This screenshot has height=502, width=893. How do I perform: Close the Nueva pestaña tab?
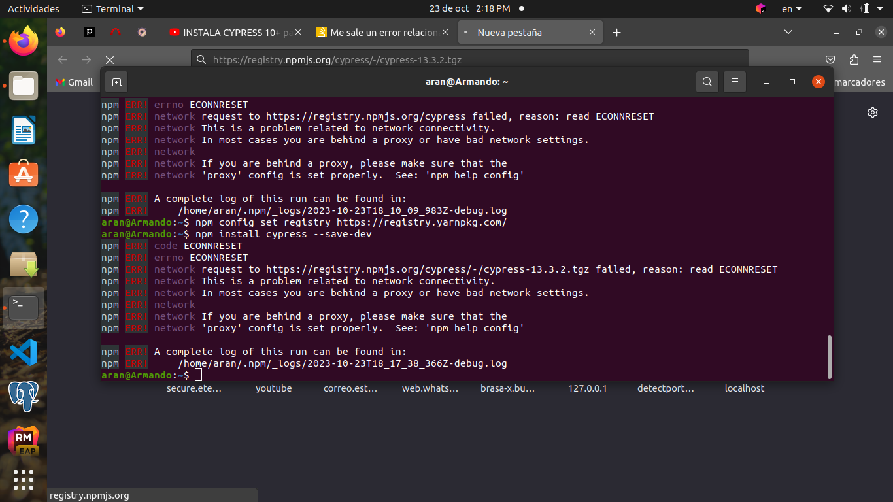[592, 32]
